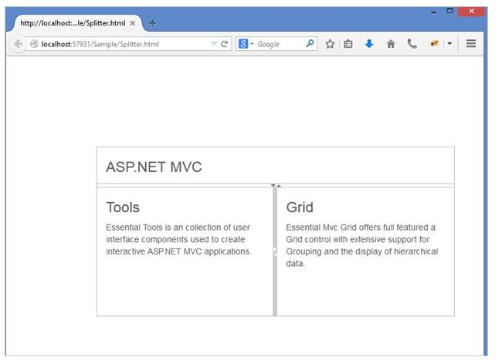The width and height of the screenshot is (502, 364).
Task: Reload the page with the refresh icon
Action: pyautogui.click(x=225, y=44)
